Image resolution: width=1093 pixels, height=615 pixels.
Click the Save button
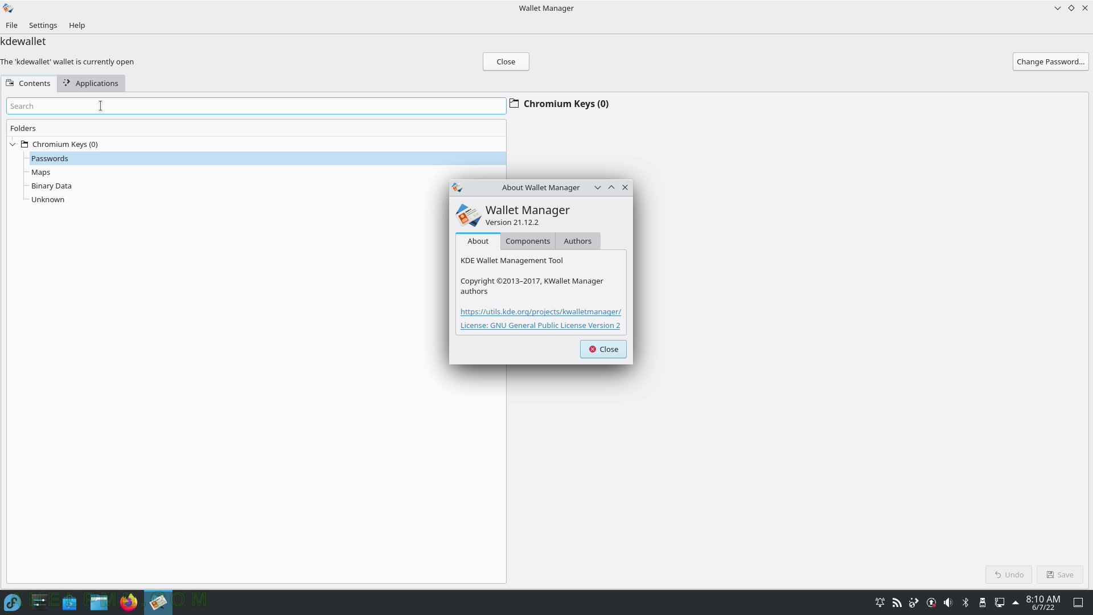pyautogui.click(x=1060, y=575)
